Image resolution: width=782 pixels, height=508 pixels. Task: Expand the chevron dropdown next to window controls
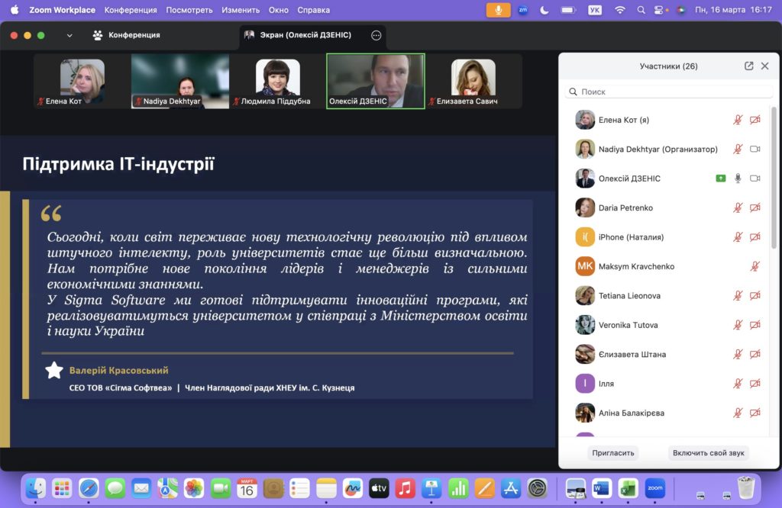point(69,35)
